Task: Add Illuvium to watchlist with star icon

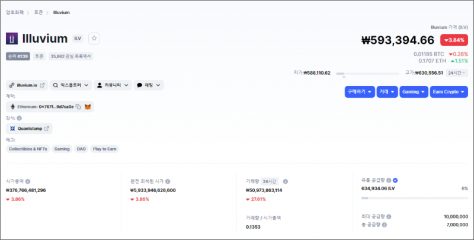Action: click(x=94, y=39)
